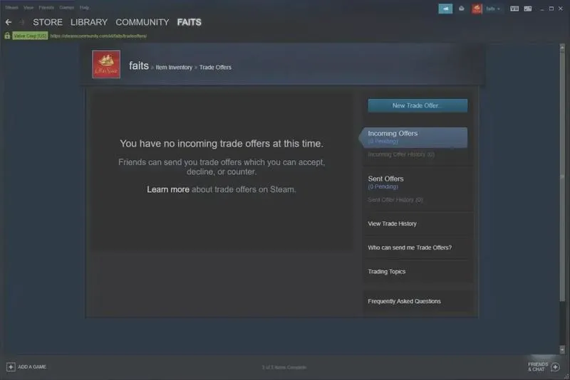Click faits profile avatar thumbnail
Viewport: 570px width, 380px height.
click(x=106, y=64)
